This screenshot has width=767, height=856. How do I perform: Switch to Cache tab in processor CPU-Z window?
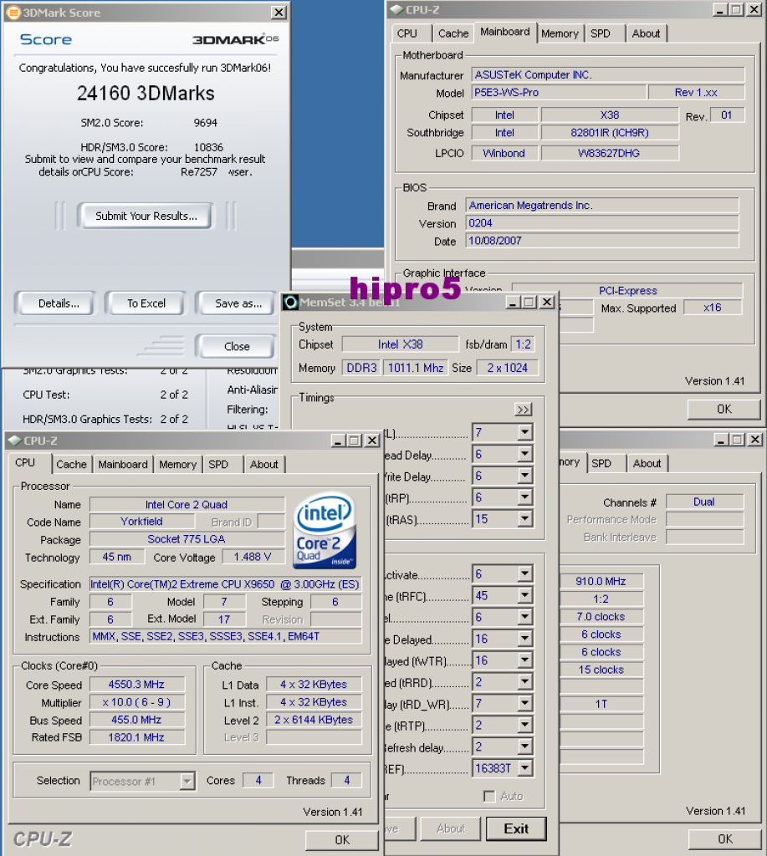click(72, 464)
